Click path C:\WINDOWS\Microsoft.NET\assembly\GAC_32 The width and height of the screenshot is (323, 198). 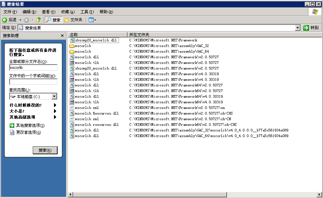click(169, 46)
